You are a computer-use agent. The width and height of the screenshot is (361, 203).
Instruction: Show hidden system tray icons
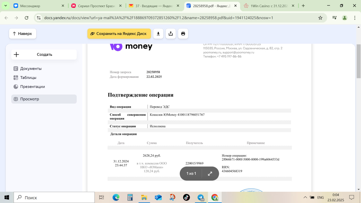point(305,197)
